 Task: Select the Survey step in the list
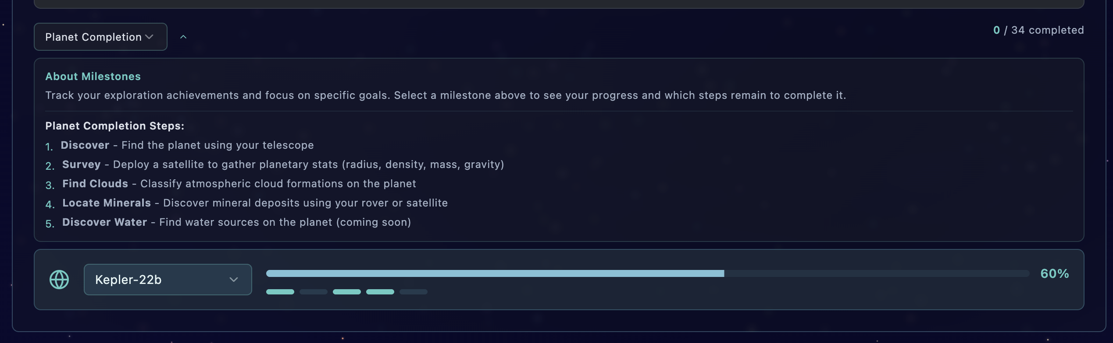pyautogui.click(x=81, y=164)
